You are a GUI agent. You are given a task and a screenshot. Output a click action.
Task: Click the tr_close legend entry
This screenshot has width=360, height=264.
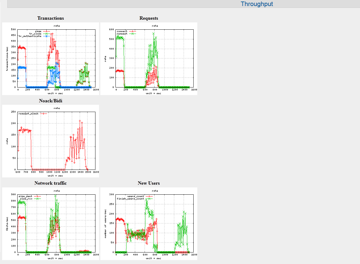click(x=35, y=34)
